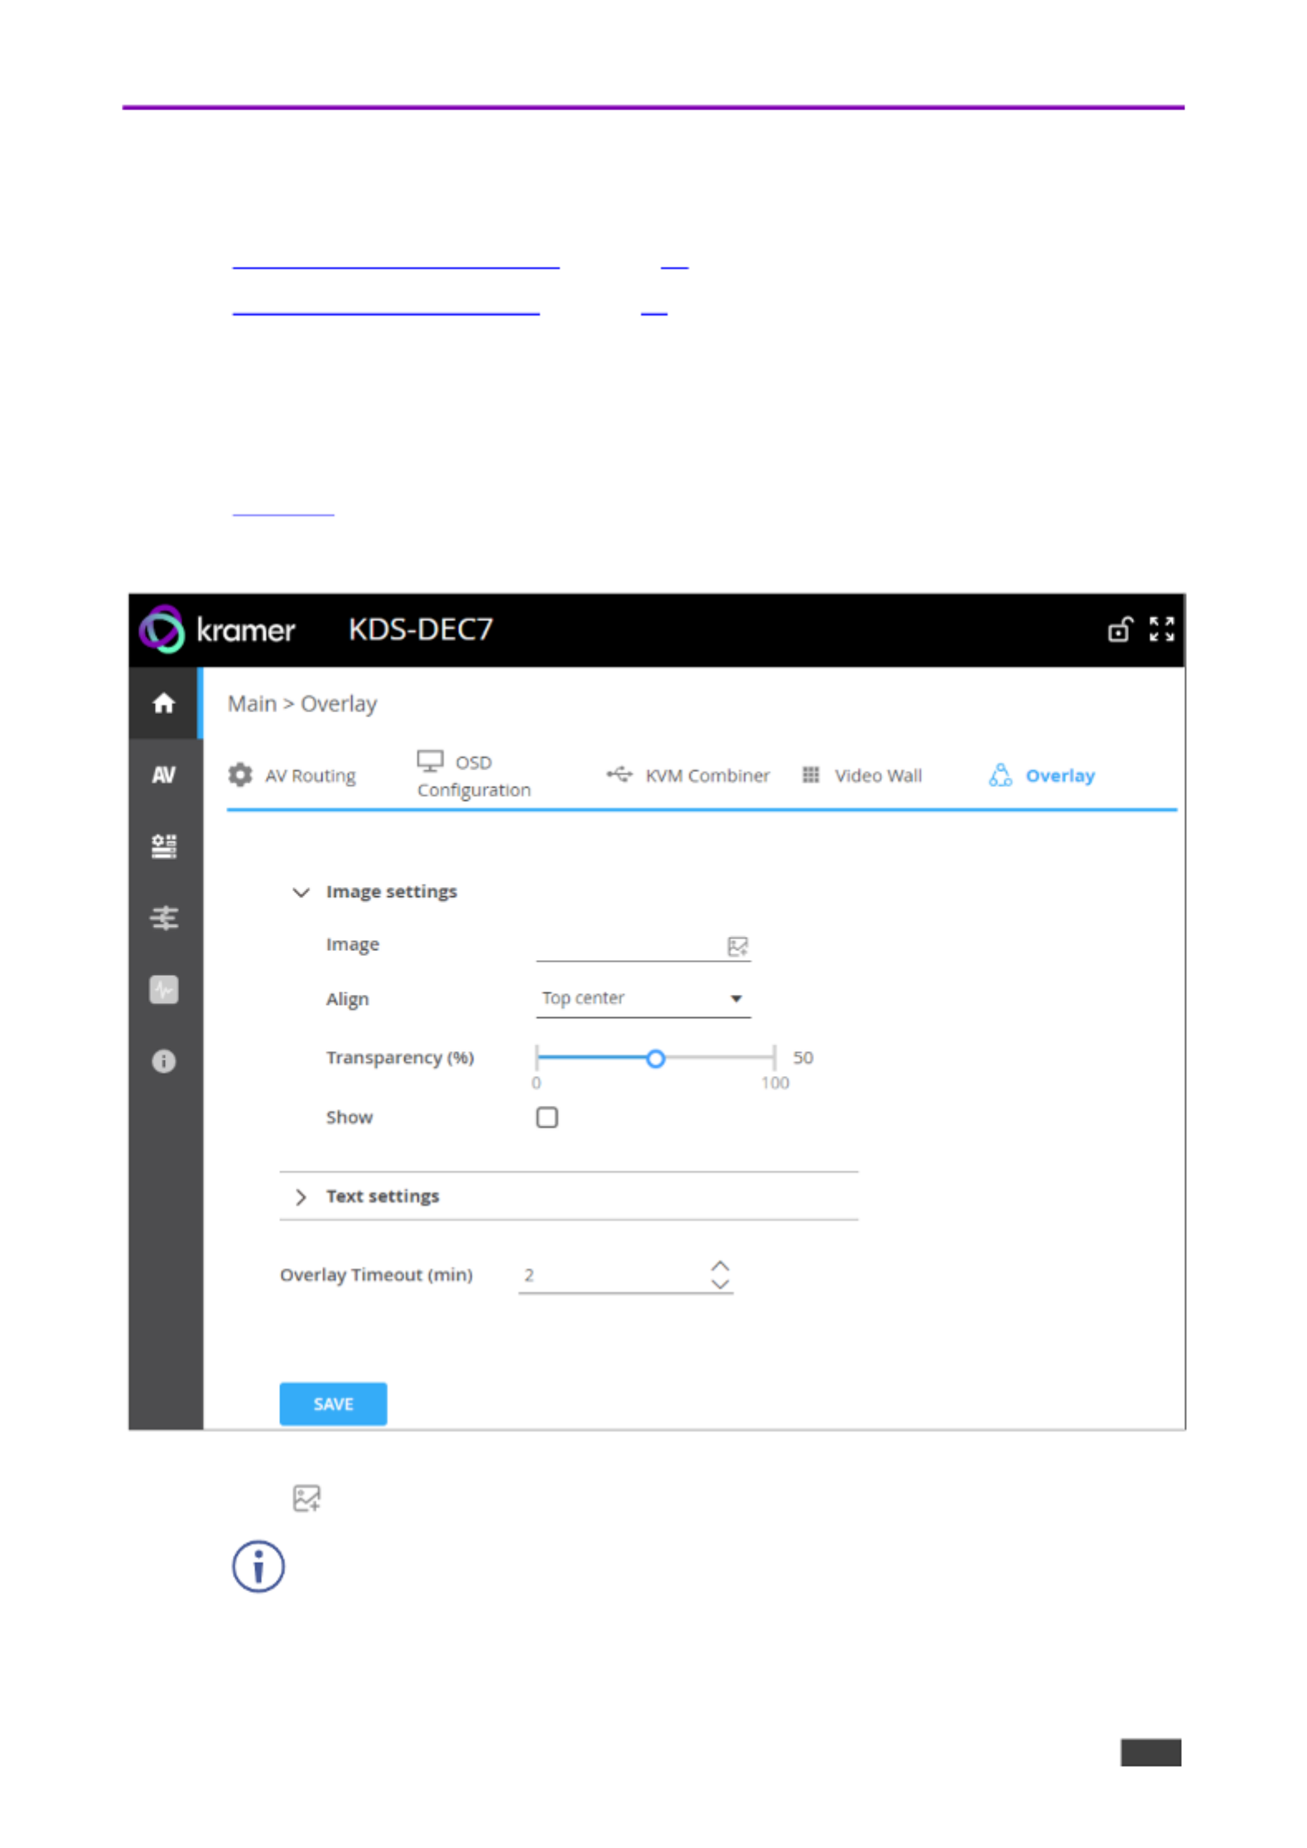Image resolution: width=1307 pixels, height=1848 pixels.
Task: Click the security lock icon in the header
Action: 1119,630
